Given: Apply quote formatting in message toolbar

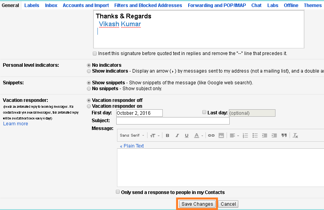Looking at the screenshot, I should click(284, 135).
